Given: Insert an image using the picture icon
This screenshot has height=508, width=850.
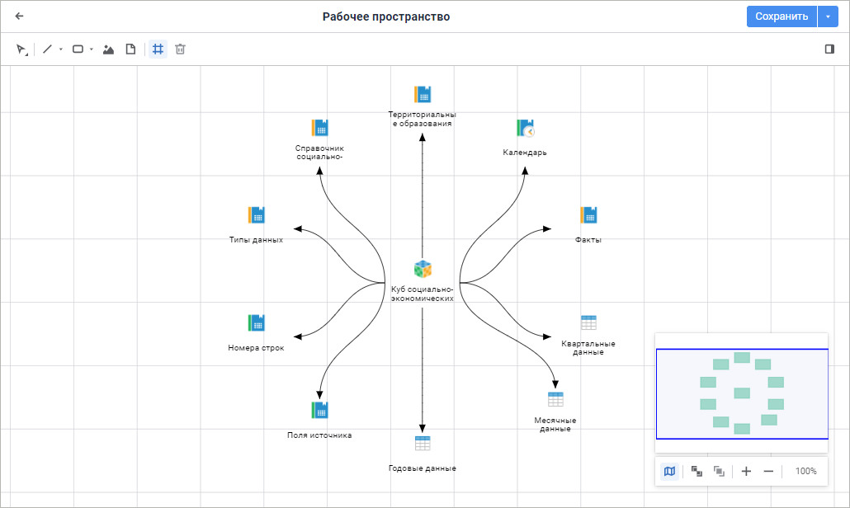Looking at the screenshot, I should tap(108, 49).
